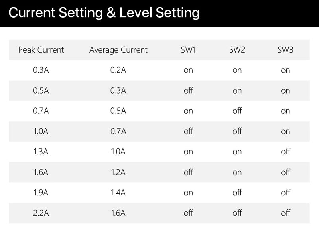Click the 1.9A peak current cell
Image resolution: width=319 pixels, height=238 pixels.
click(41, 193)
